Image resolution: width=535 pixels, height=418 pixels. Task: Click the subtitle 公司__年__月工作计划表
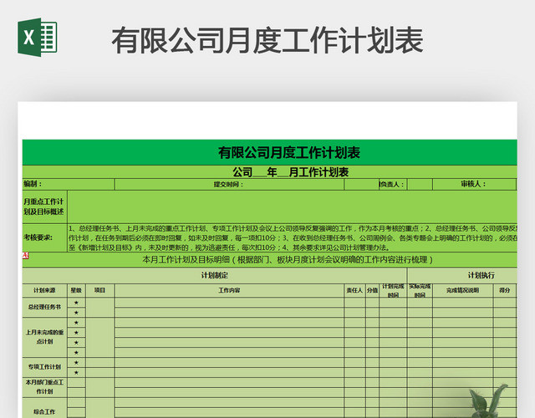(290, 172)
